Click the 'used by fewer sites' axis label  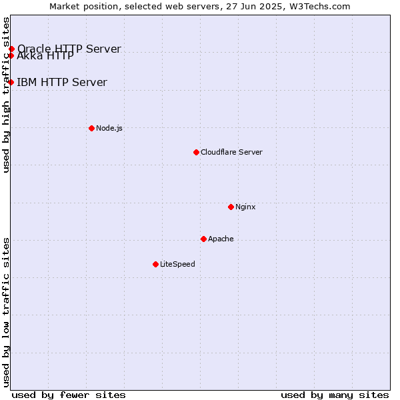(69, 395)
